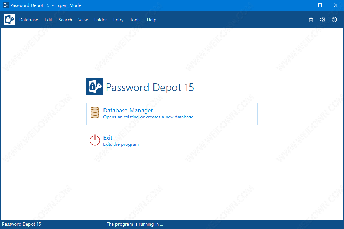Screen dimensions: 344x229
Task: Click 'Password Depot 15' status bar label
Action: [22, 224]
